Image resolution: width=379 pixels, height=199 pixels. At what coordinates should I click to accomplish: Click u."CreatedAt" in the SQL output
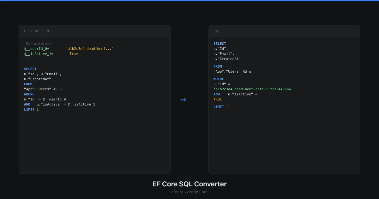coord(227,59)
